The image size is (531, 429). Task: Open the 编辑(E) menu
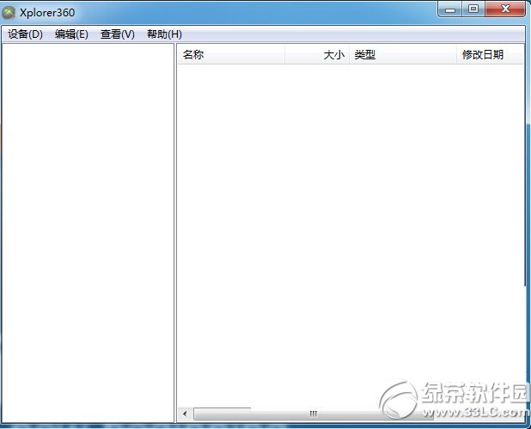(71, 34)
